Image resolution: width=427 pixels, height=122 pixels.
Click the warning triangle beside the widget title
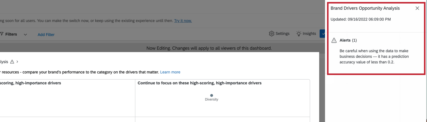[x=12, y=62]
